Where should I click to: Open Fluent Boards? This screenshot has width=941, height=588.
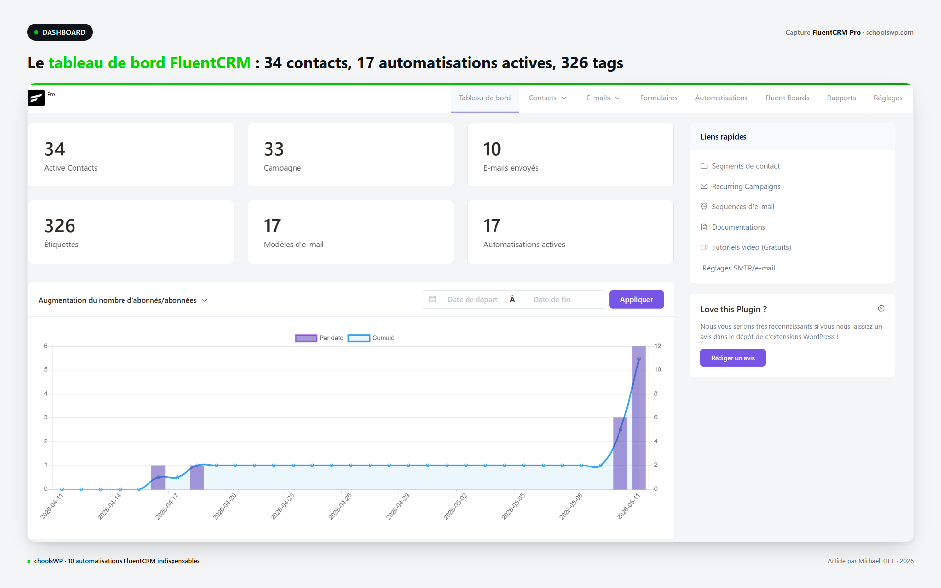(x=787, y=98)
